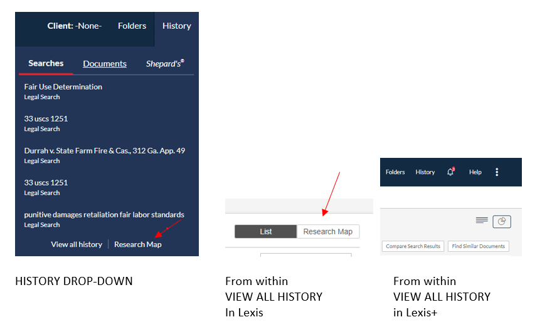Open the History tab in dropdown header
The image size is (557, 322).
point(176,26)
